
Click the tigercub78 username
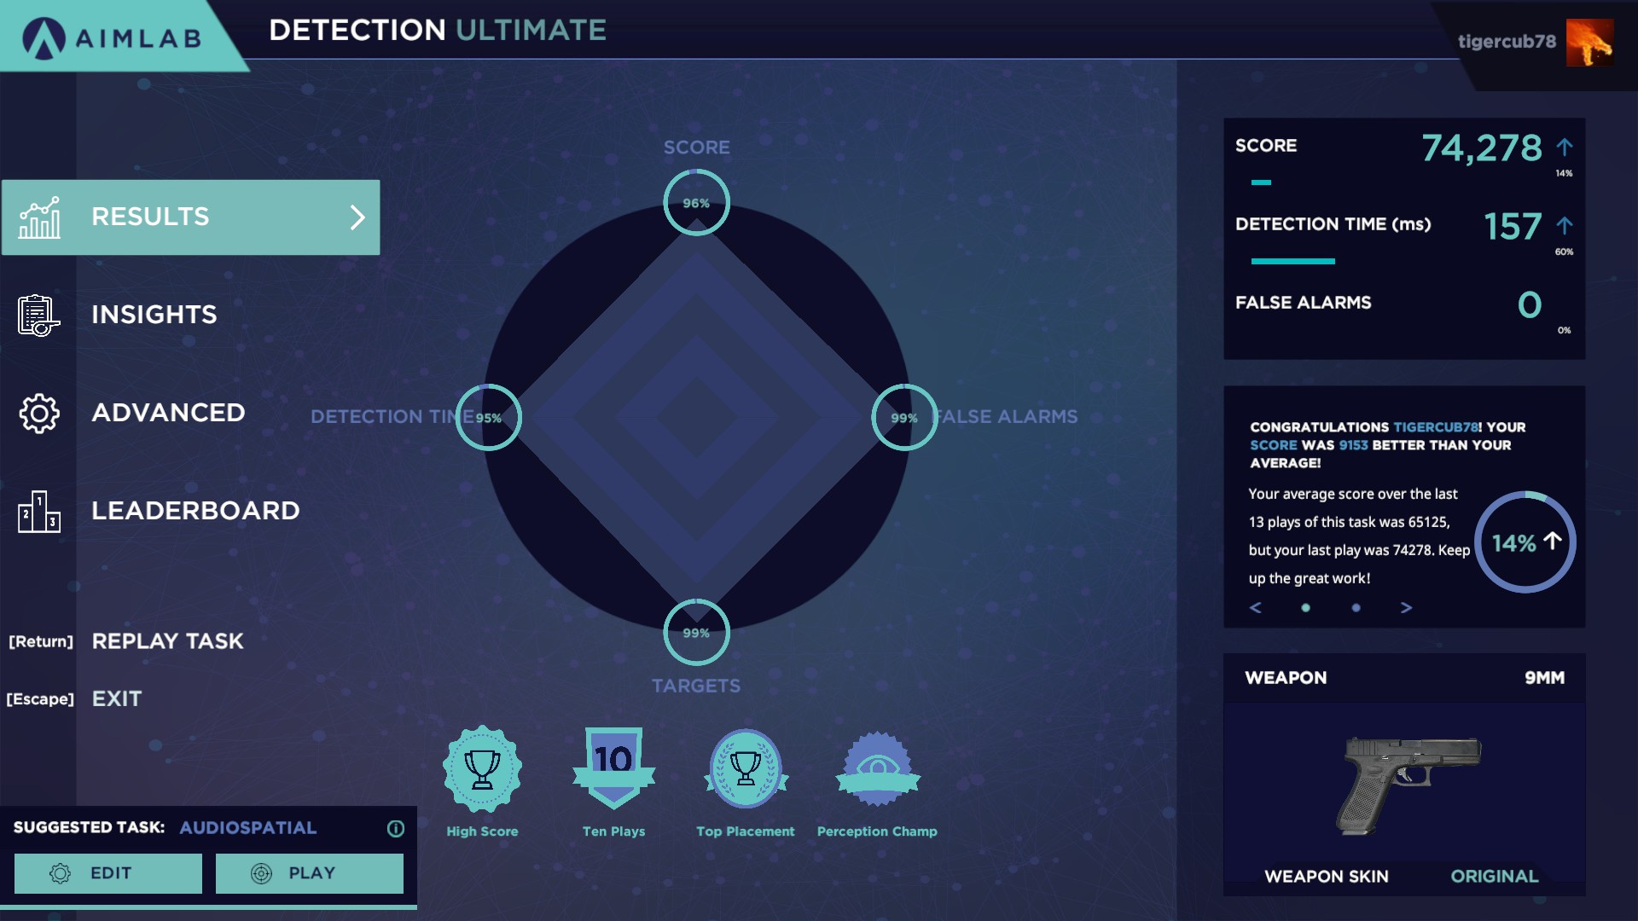[x=1507, y=42]
